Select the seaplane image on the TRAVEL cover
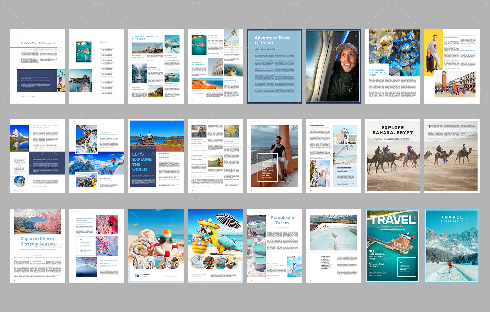The width and height of the screenshot is (490, 312). point(407,236)
